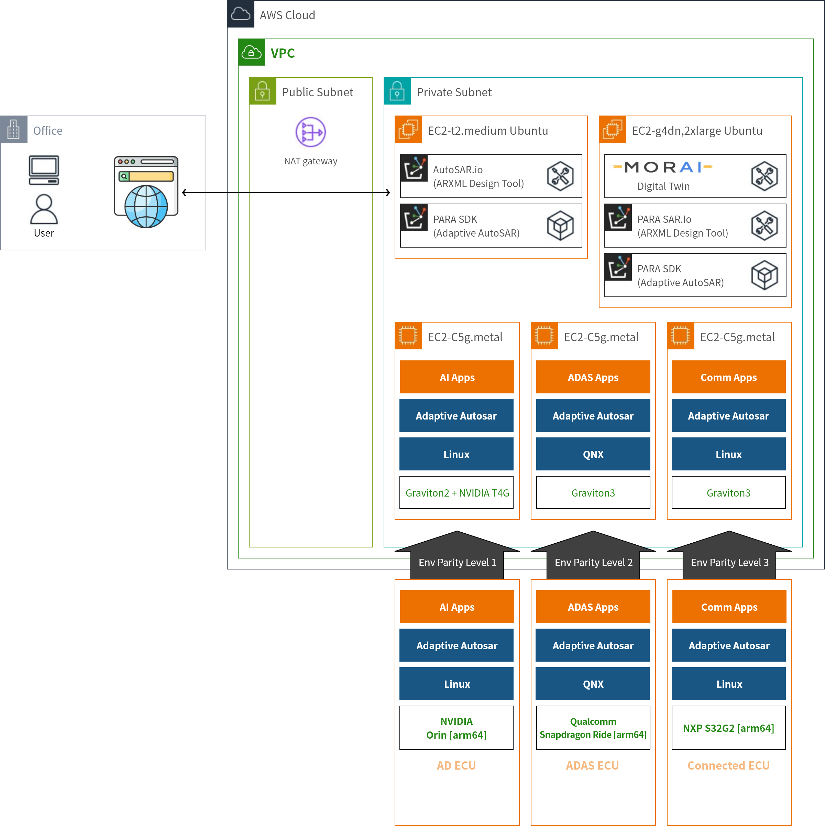
Task: Select the Office building icon
Action: (x=14, y=130)
